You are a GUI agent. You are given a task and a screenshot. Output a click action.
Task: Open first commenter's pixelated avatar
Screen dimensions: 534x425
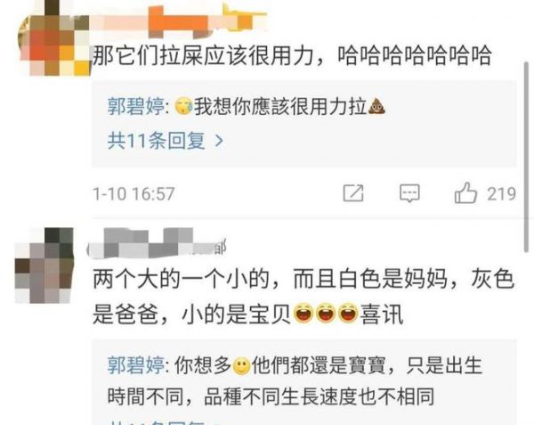click(x=54, y=39)
